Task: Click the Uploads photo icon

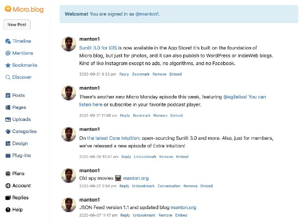Action: click(x=8, y=119)
